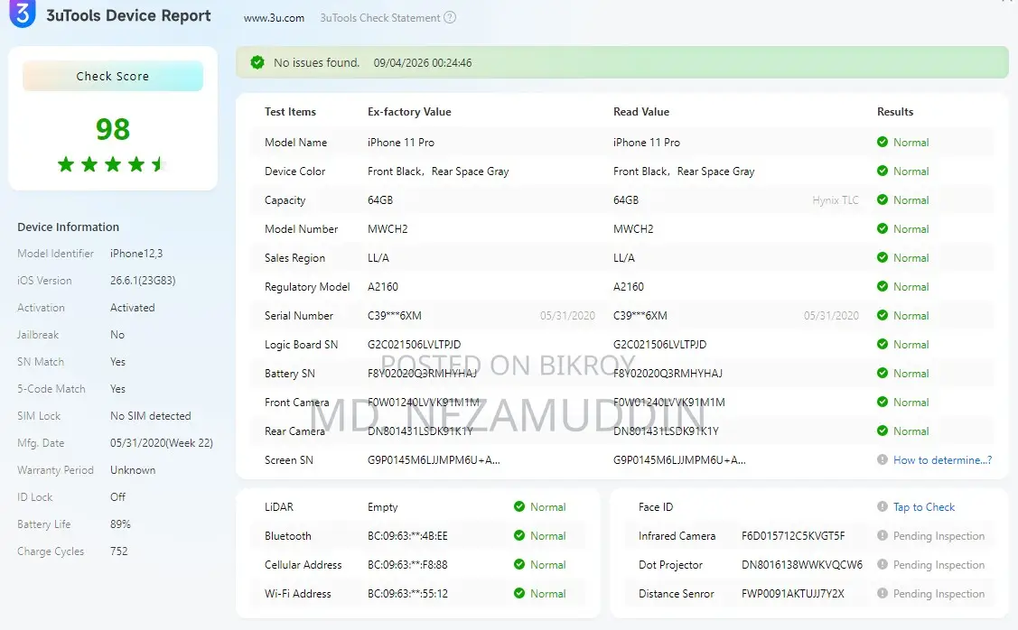Select the Cellular Address value
This screenshot has height=630, width=1018.
click(x=407, y=564)
